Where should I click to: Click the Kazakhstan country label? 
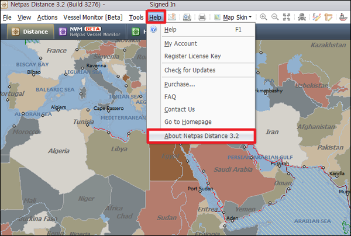[x=328, y=45]
